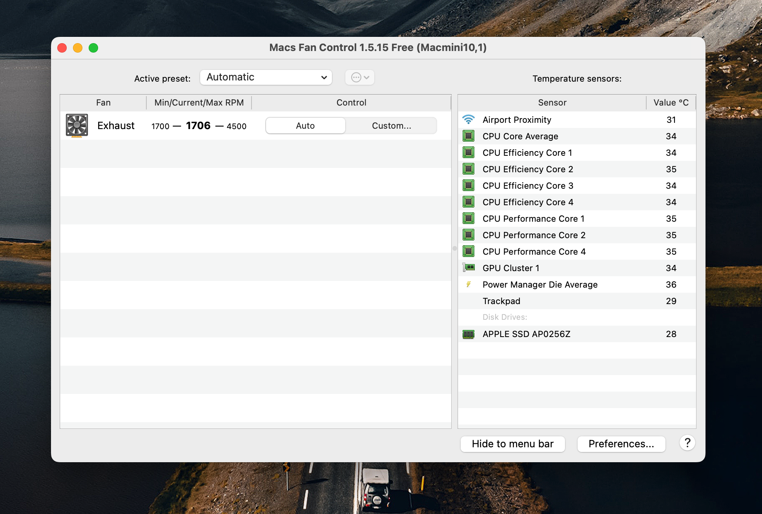Click Hide to menu bar button
The image size is (762, 514).
pos(512,444)
